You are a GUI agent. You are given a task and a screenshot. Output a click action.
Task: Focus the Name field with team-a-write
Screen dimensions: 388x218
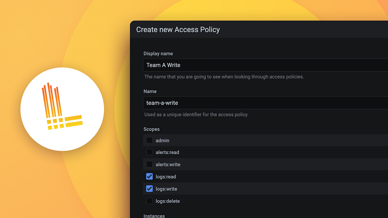(265, 103)
